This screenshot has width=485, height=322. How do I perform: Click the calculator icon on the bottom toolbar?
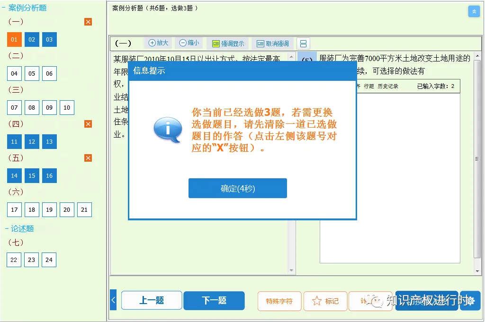[x=371, y=301]
